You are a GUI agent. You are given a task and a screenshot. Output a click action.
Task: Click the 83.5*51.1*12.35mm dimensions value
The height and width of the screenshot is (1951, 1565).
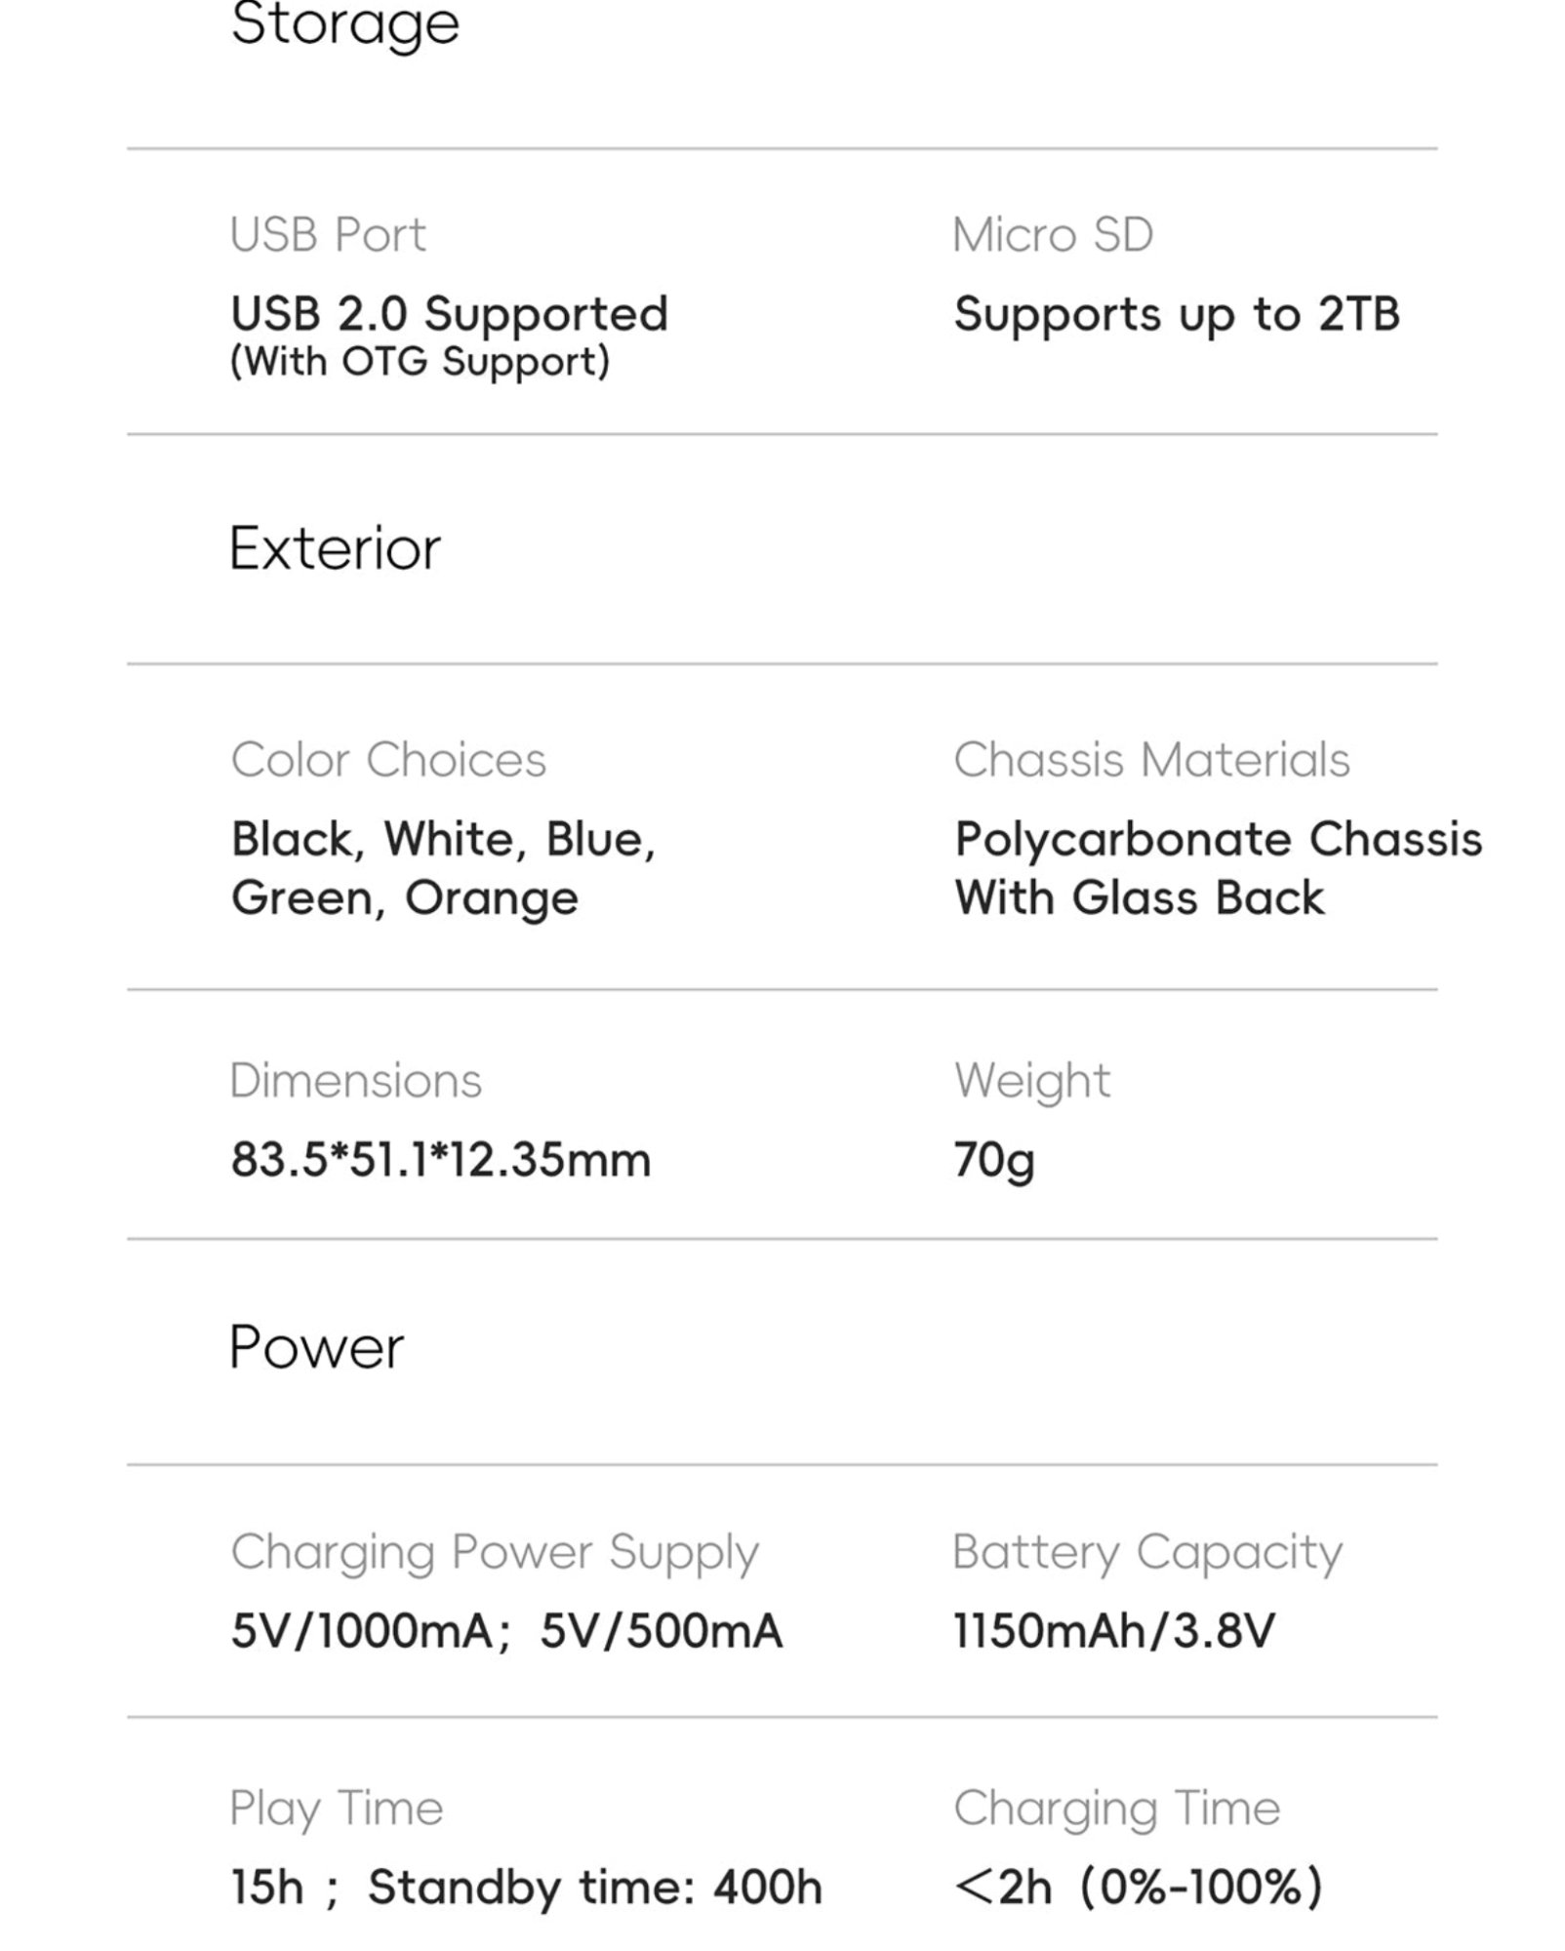point(440,1160)
